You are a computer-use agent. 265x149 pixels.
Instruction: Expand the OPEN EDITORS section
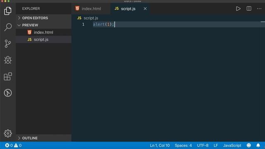click(19, 18)
